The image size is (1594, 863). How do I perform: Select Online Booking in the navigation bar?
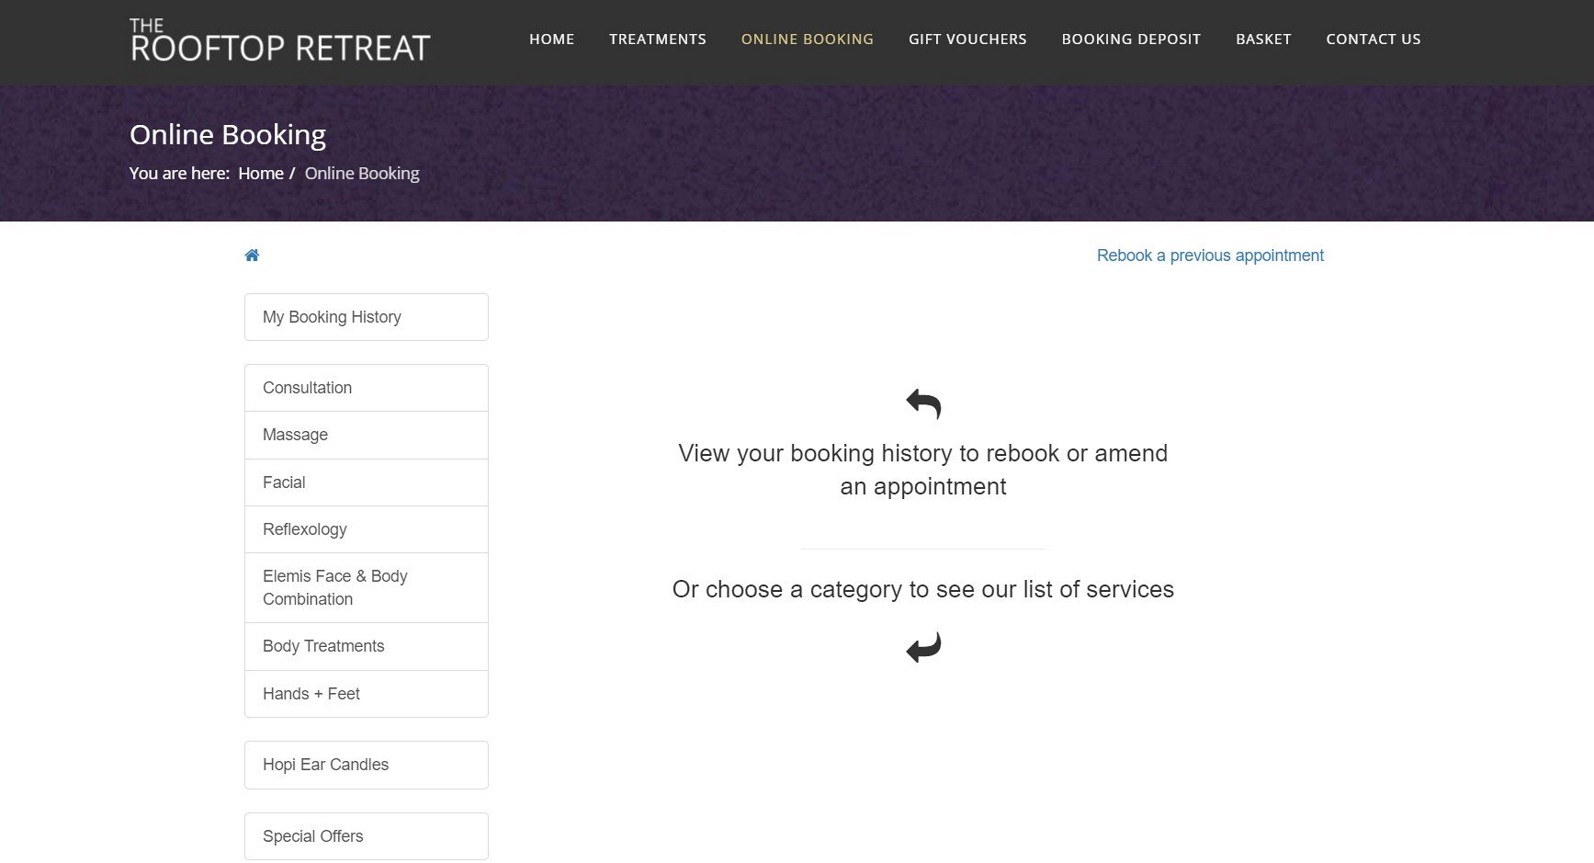point(807,40)
